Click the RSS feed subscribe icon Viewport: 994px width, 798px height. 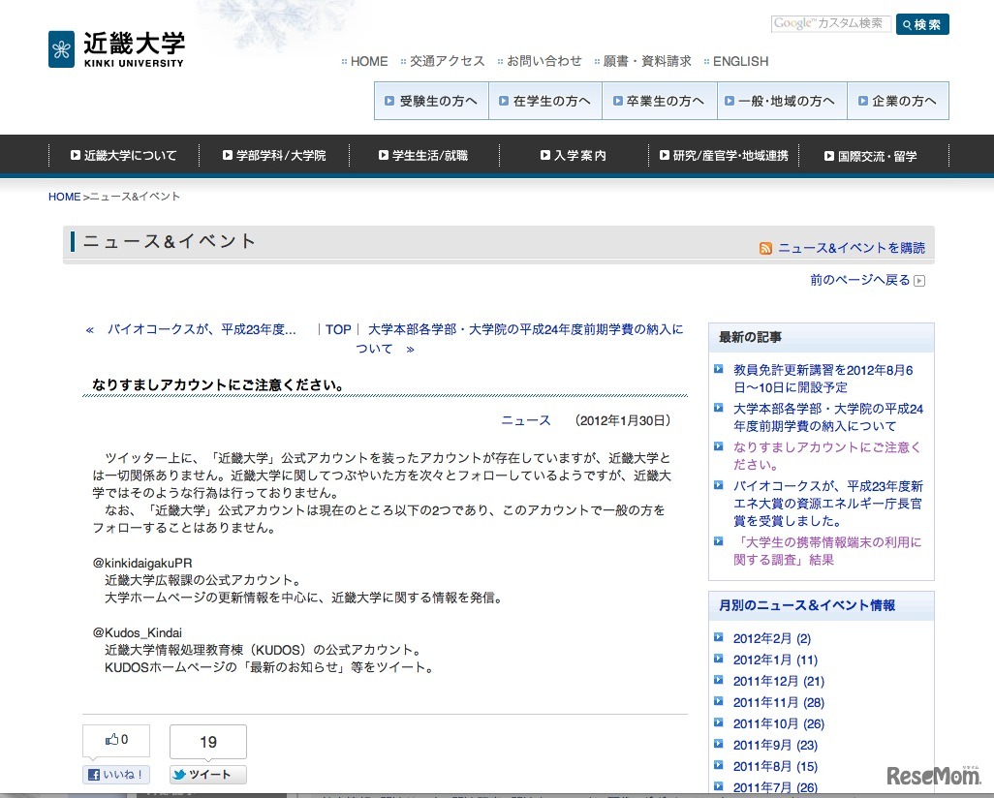point(765,248)
